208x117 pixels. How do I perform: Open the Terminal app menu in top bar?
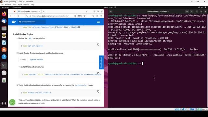pos(17,7)
